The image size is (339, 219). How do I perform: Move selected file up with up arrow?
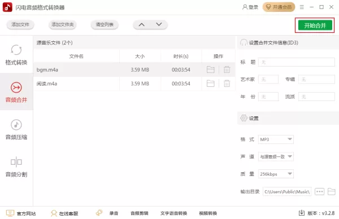pyautogui.click(x=142, y=24)
